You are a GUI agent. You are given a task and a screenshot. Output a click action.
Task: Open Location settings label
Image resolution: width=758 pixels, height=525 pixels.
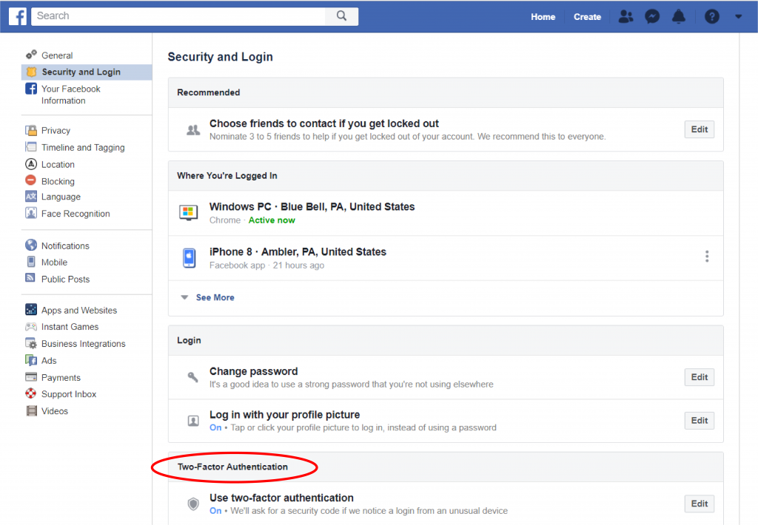58,165
